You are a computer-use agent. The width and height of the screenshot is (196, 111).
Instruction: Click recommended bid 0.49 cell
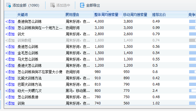coord(156,21)
